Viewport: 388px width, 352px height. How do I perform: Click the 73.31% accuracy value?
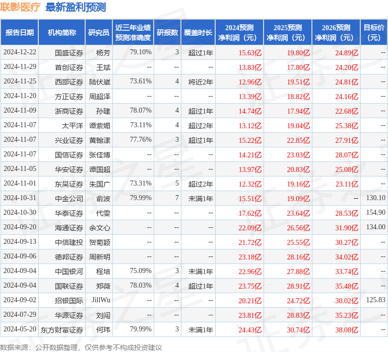click(141, 183)
